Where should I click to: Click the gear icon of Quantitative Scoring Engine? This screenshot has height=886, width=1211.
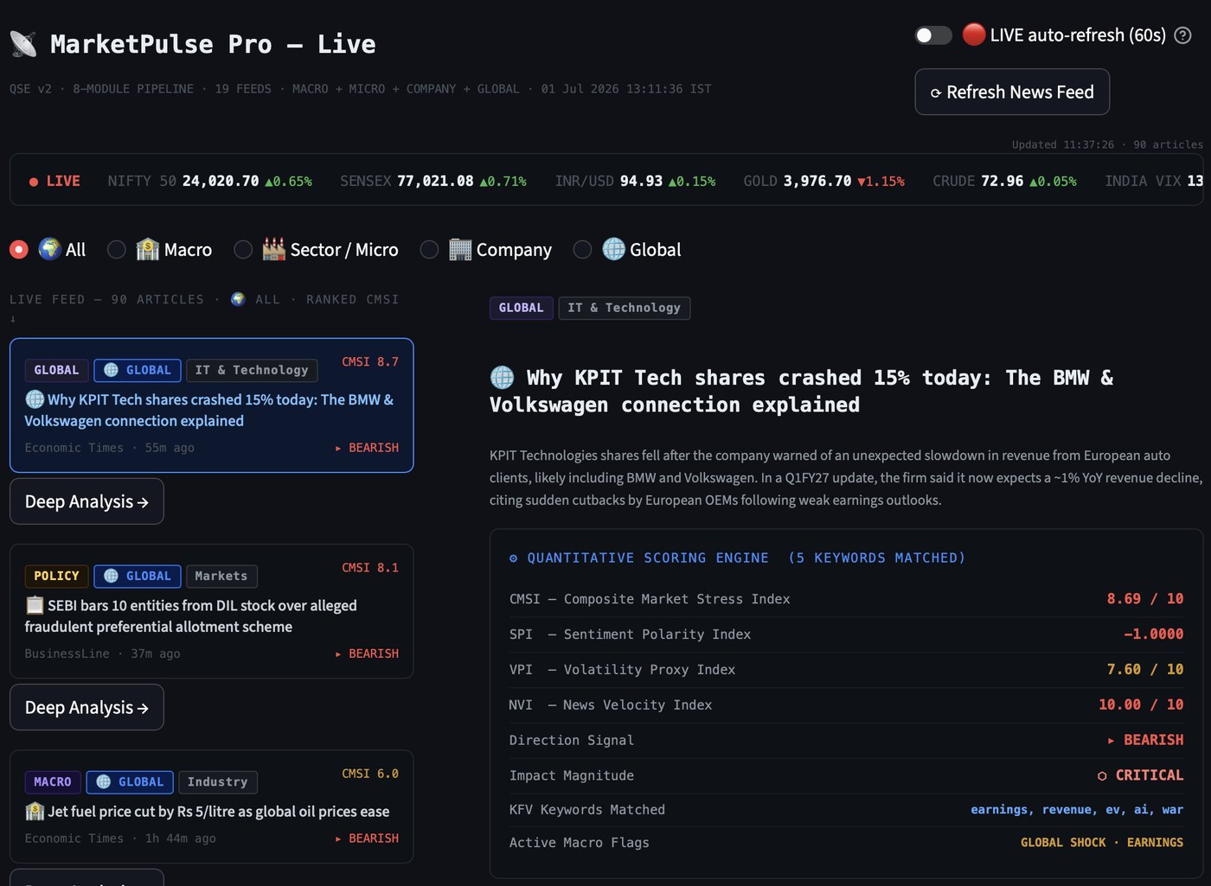click(x=513, y=558)
